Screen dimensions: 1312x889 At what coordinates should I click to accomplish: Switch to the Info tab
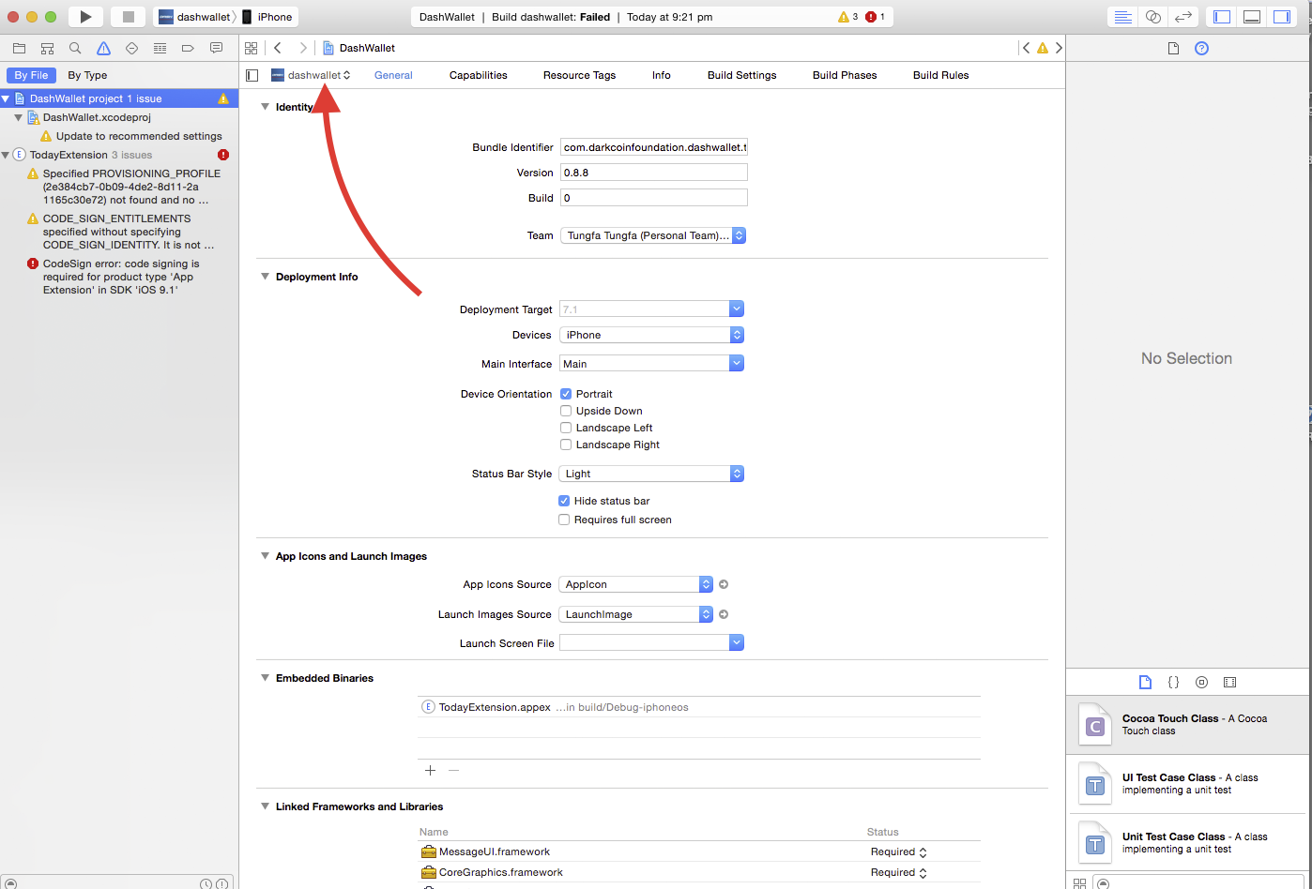click(x=662, y=75)
